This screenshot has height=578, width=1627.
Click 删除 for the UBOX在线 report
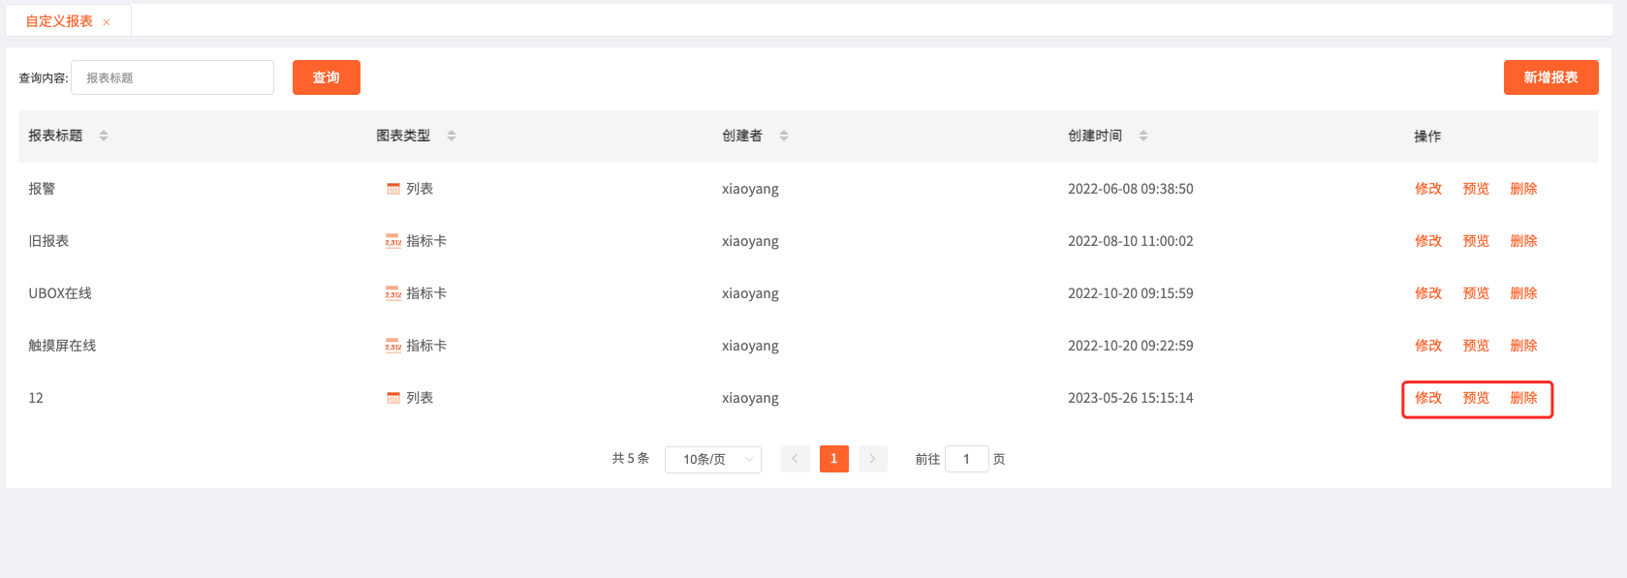1523,293
